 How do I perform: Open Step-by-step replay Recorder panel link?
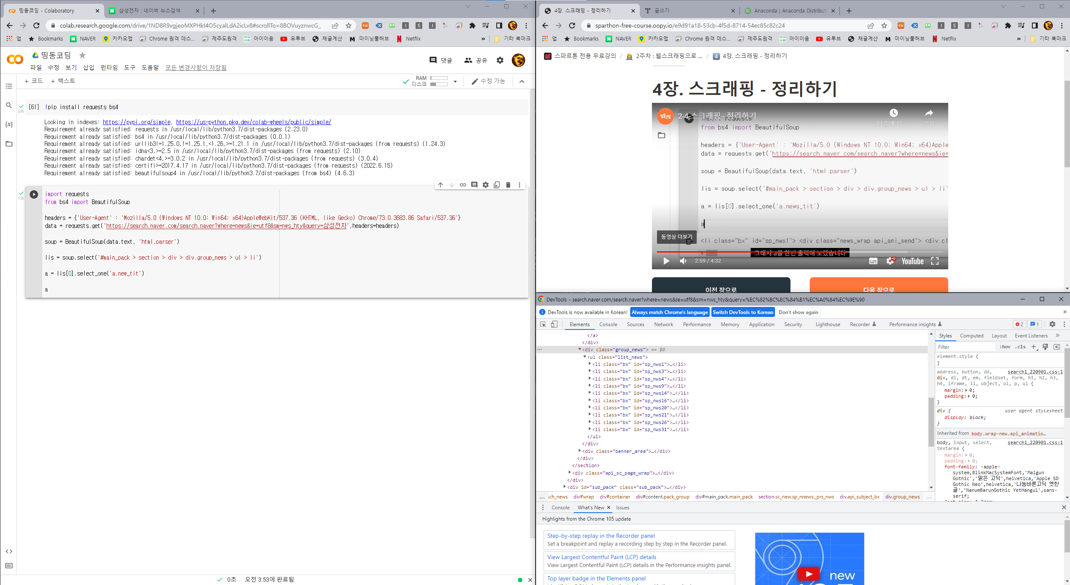[601, 536]
